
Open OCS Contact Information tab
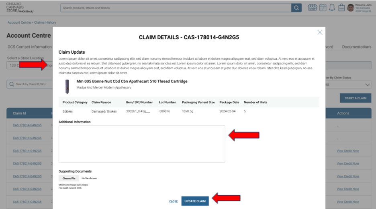coord(29,47)
